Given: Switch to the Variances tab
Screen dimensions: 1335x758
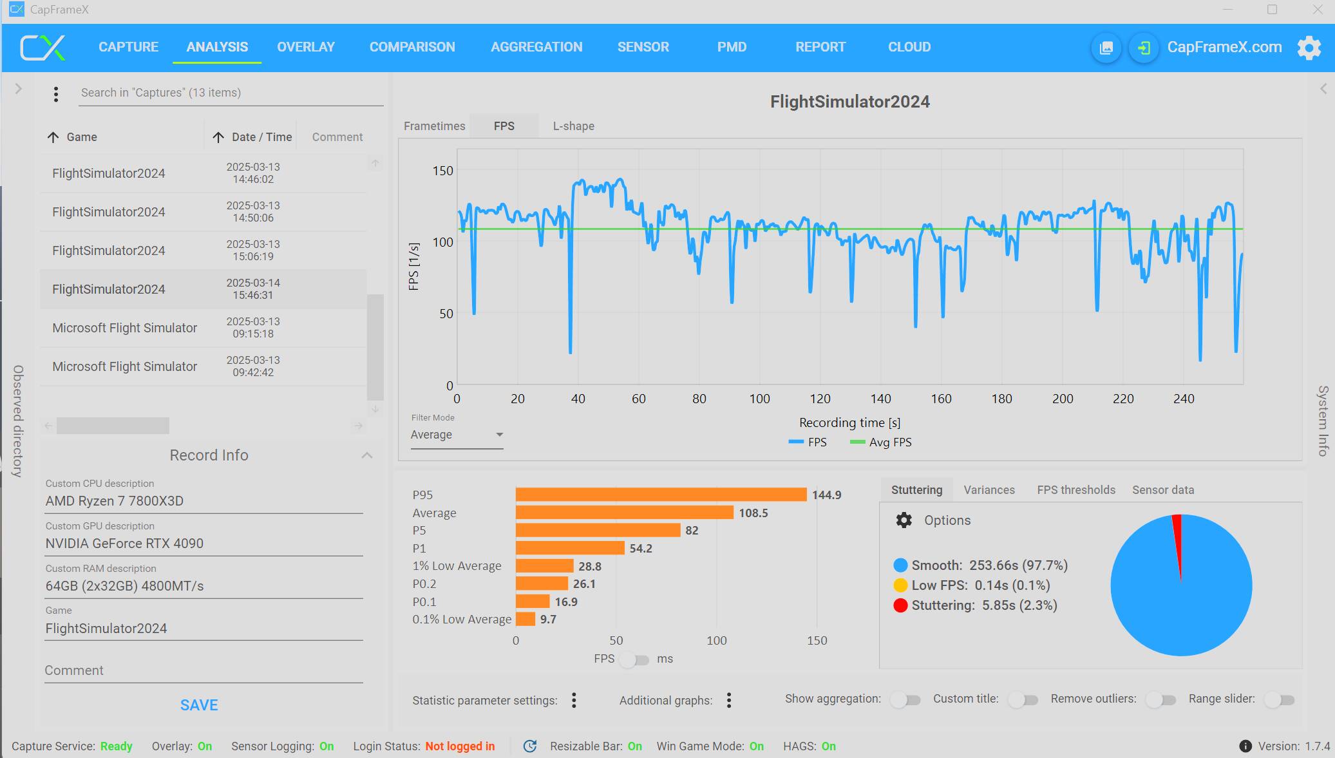Looking at the screenshot, I should pos(989,490).
